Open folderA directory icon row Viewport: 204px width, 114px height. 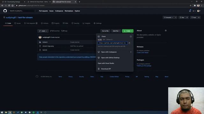tap(40, 42)
